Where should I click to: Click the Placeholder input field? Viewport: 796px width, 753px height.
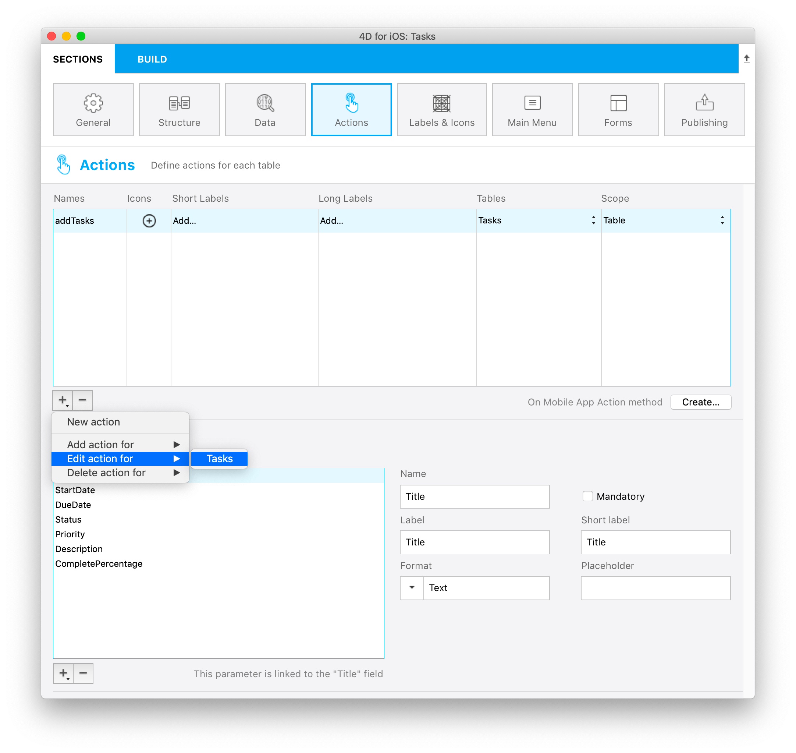point(655,588)
